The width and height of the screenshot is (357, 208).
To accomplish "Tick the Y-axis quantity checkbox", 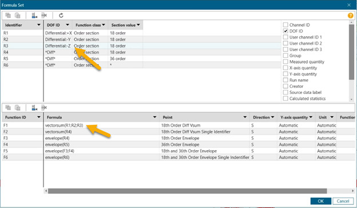I will [285, 74].
